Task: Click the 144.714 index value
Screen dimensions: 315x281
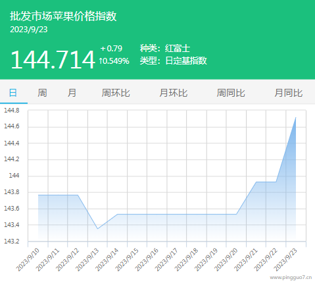Action: click(53, 60)
